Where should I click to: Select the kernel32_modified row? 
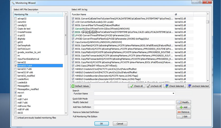[38, 76]
